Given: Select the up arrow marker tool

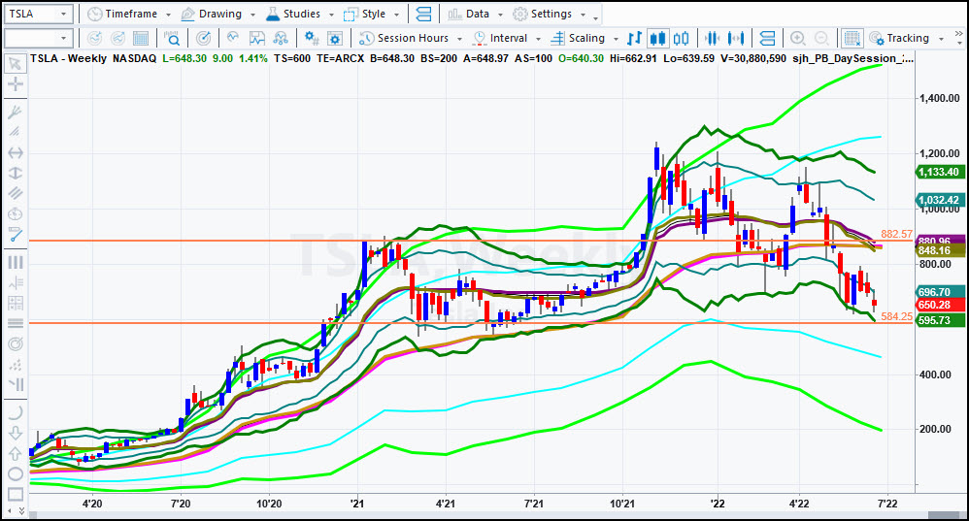Looking at the screenshot, I should 16,453.
